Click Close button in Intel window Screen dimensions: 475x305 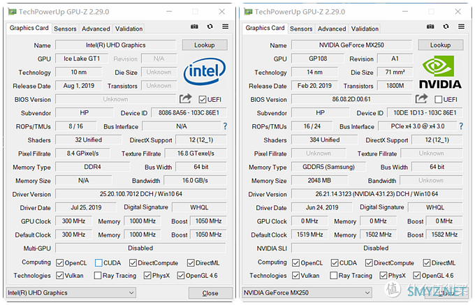[x=210, y=293]
